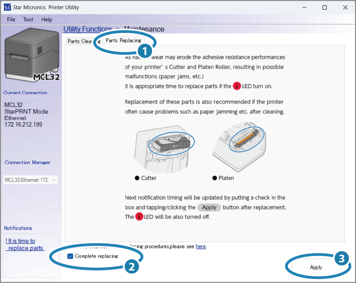Click the IP address 172.16.212.199

pos(23,125)
